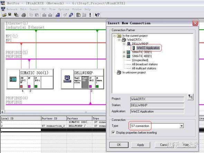Click the exclamation mark toolbar icon
This screenshot has height=153, width=204.
pos(90,15)
